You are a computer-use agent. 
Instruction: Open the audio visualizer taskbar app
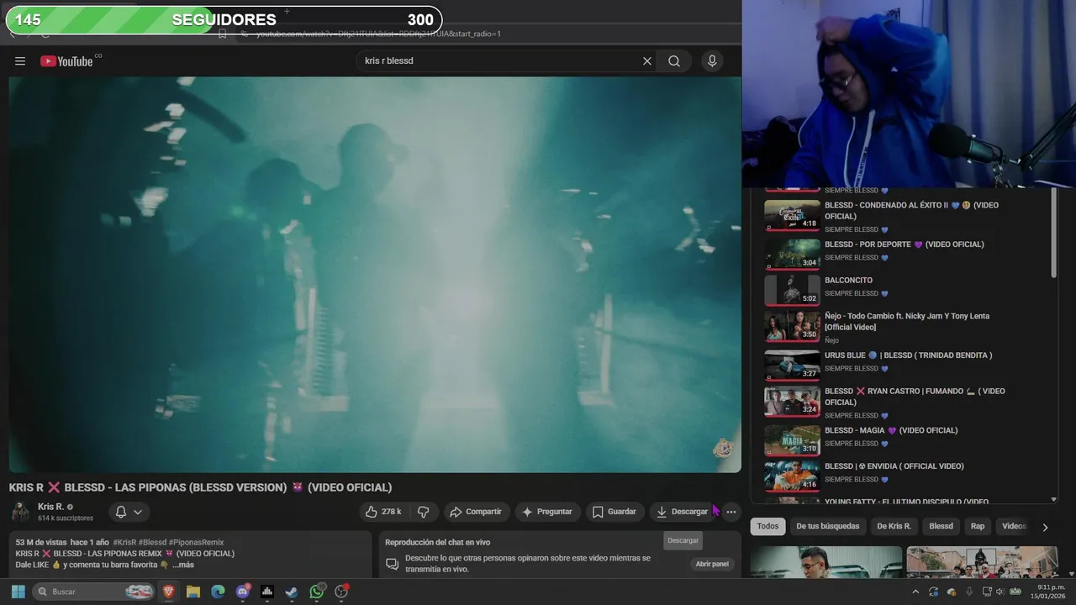click(267, 592)
